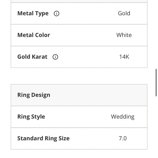
Task: Select the 7.0 ring size value
Action: (x=123, y=138)
